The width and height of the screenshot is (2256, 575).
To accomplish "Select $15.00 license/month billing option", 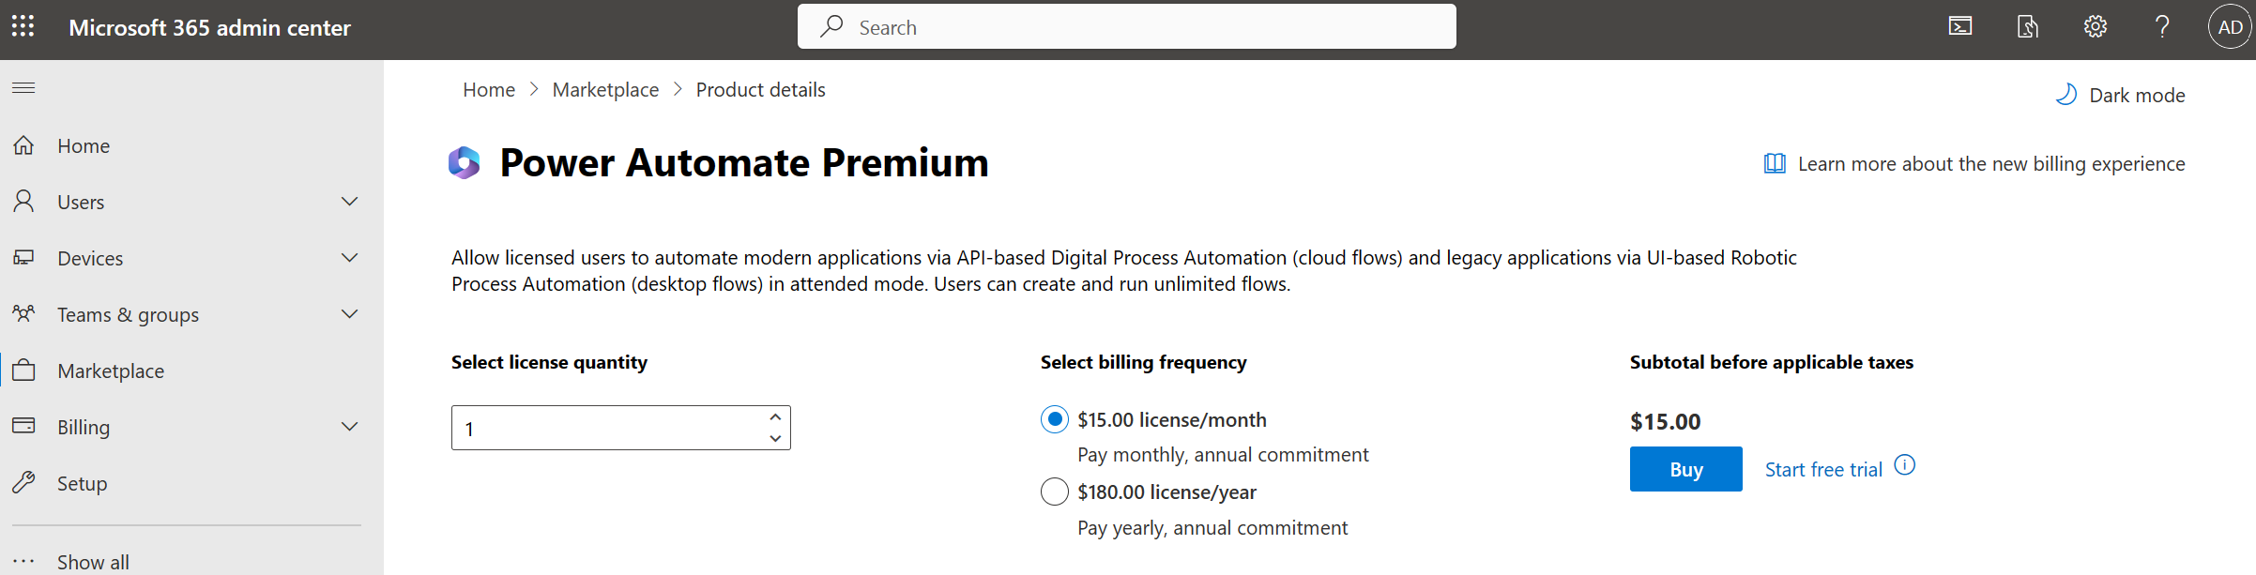I will (x=1055, y=419).
